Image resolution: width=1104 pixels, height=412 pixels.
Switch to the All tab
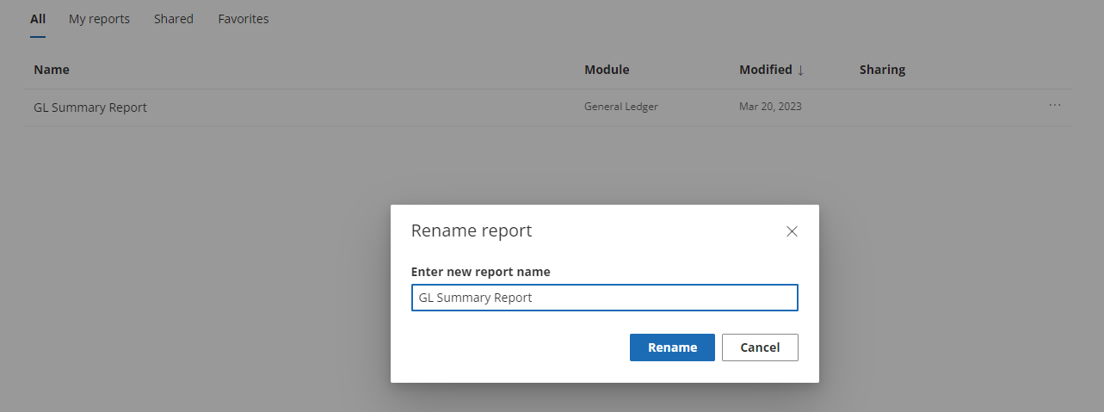click(38, 19)
